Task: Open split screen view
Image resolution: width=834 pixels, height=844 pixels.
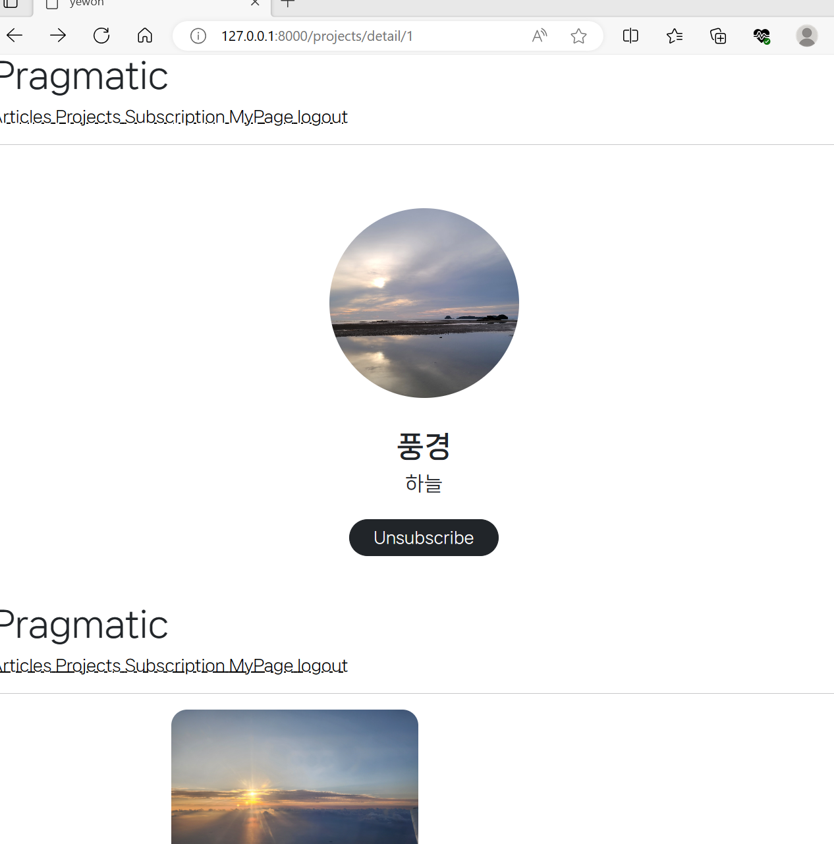Action: pos(630,36)
